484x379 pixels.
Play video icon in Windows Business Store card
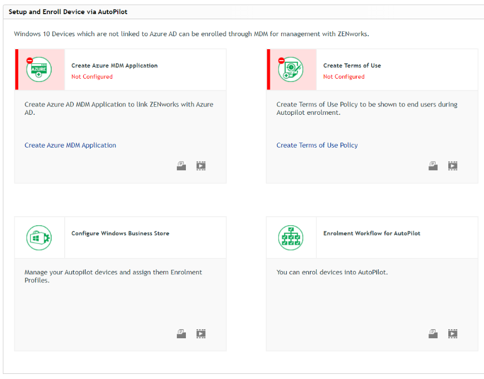coord(201,334)
